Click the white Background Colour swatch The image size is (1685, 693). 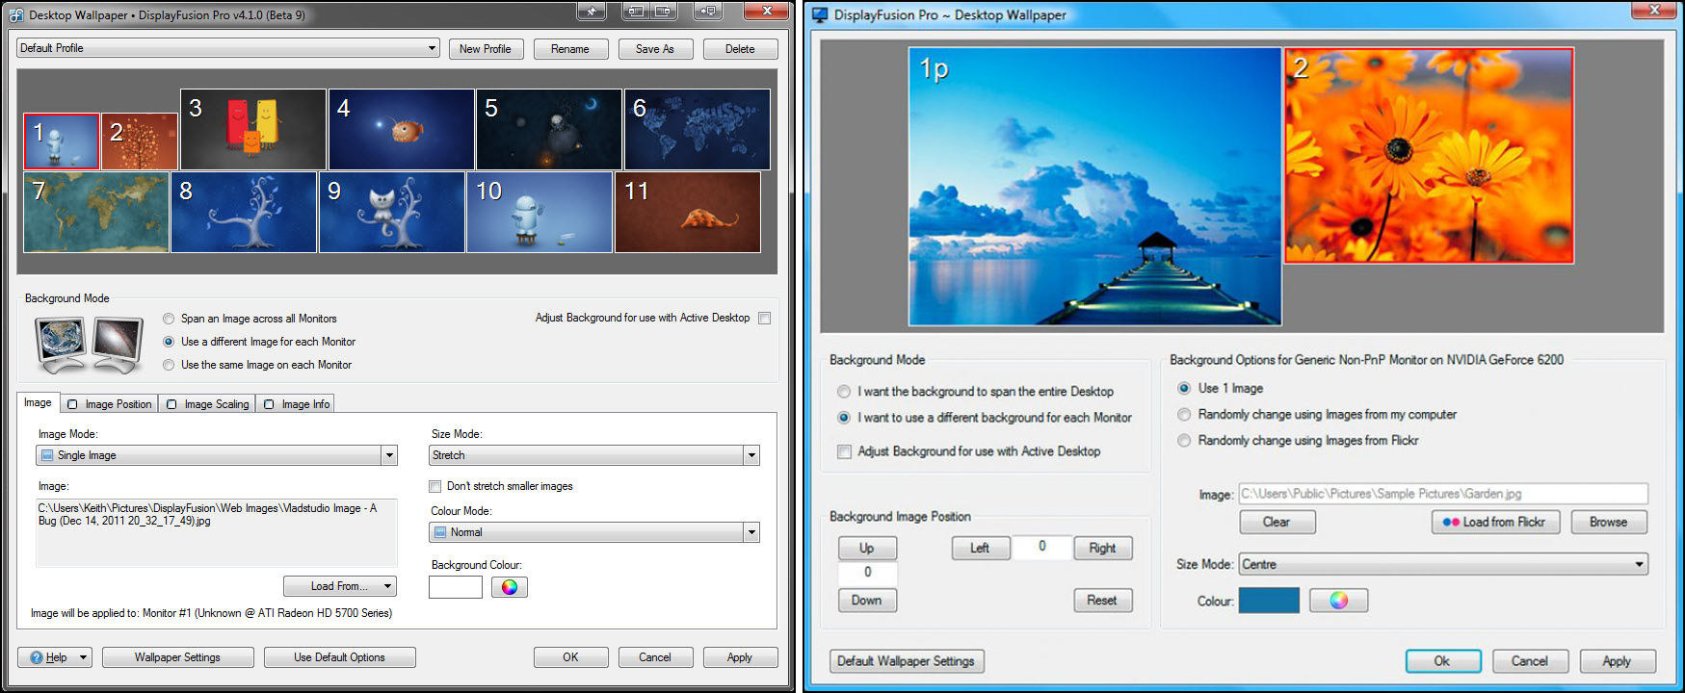click(x=456, y=587)
